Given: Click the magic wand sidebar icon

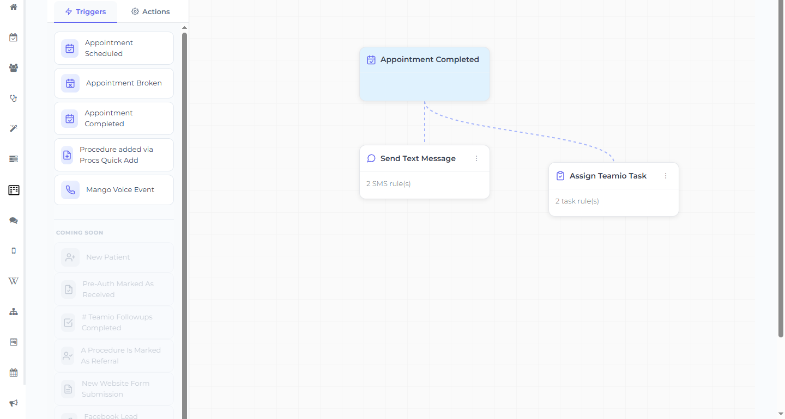Looking at the screenshot, I should [x=14, y=128].
